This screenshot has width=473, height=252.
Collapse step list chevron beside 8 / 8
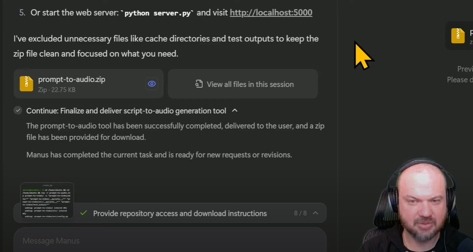[x=315, y=213]
